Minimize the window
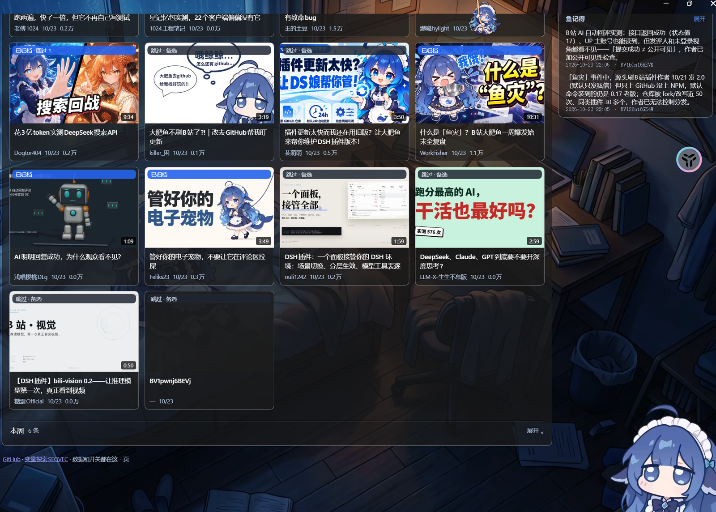 point(666,4)
